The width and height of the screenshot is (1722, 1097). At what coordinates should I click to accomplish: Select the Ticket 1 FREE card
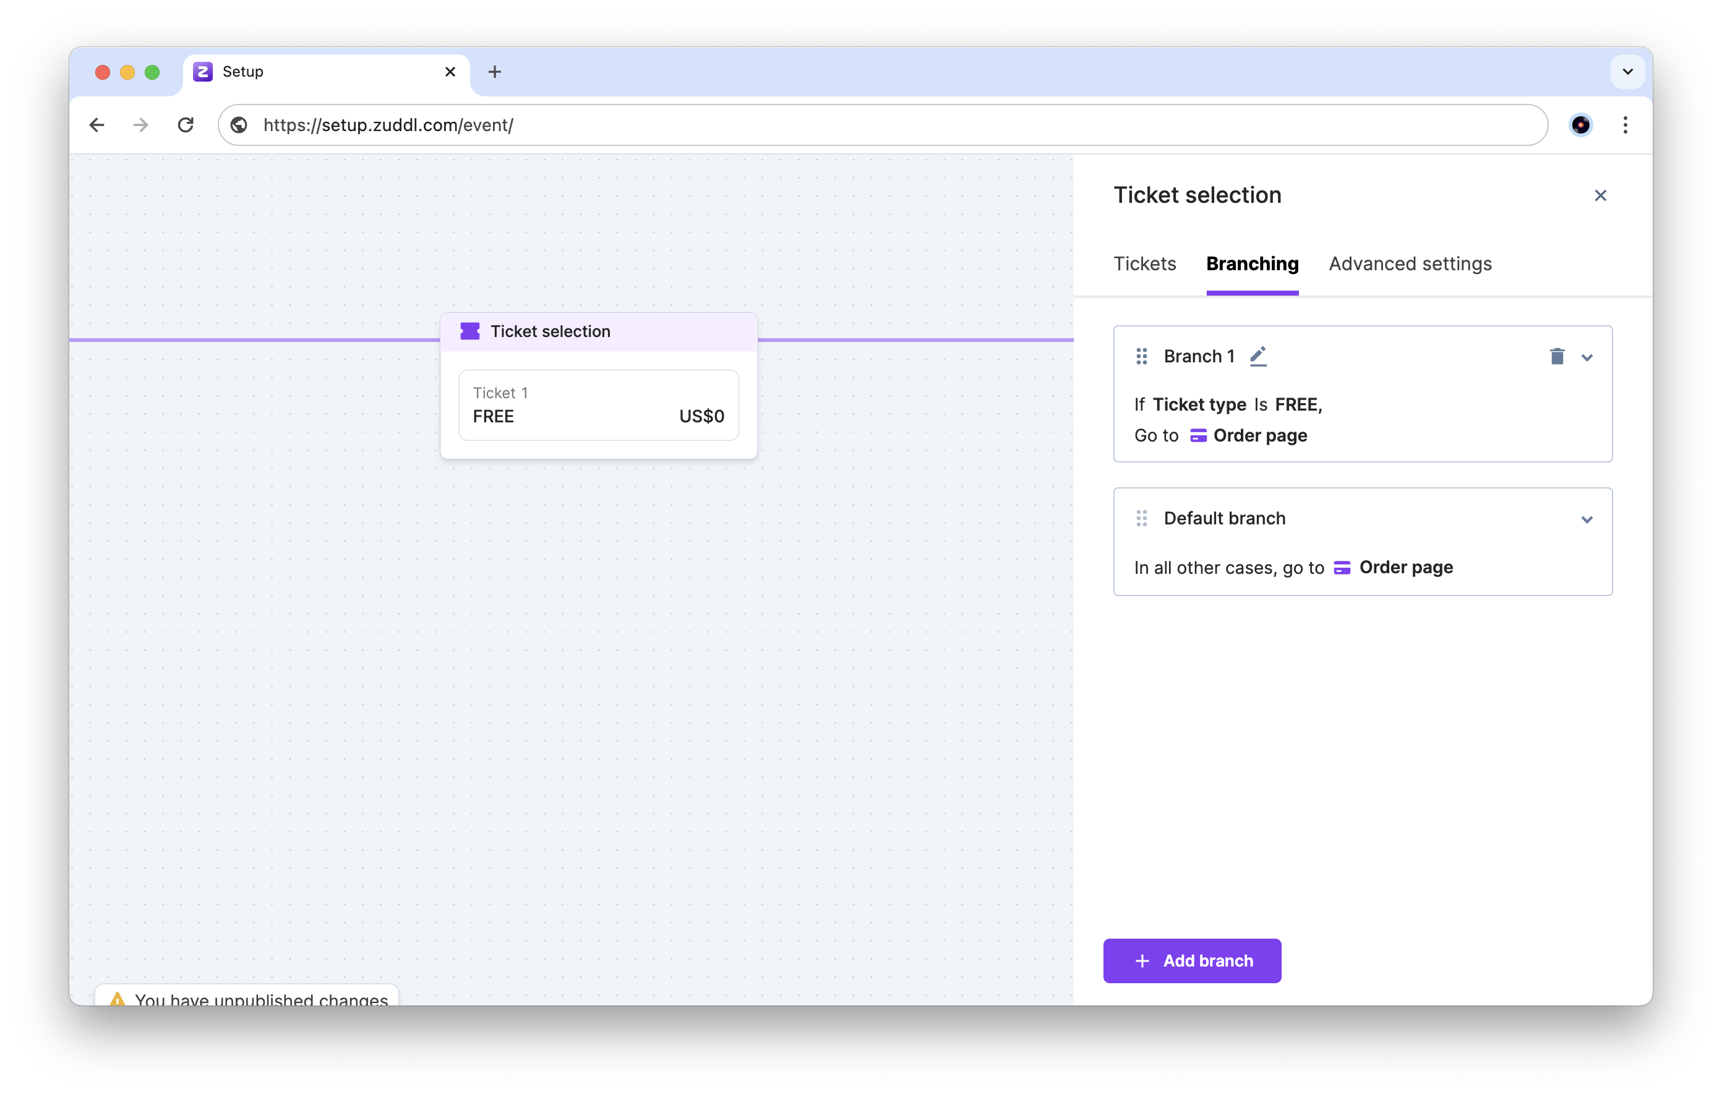coord(599,405)
